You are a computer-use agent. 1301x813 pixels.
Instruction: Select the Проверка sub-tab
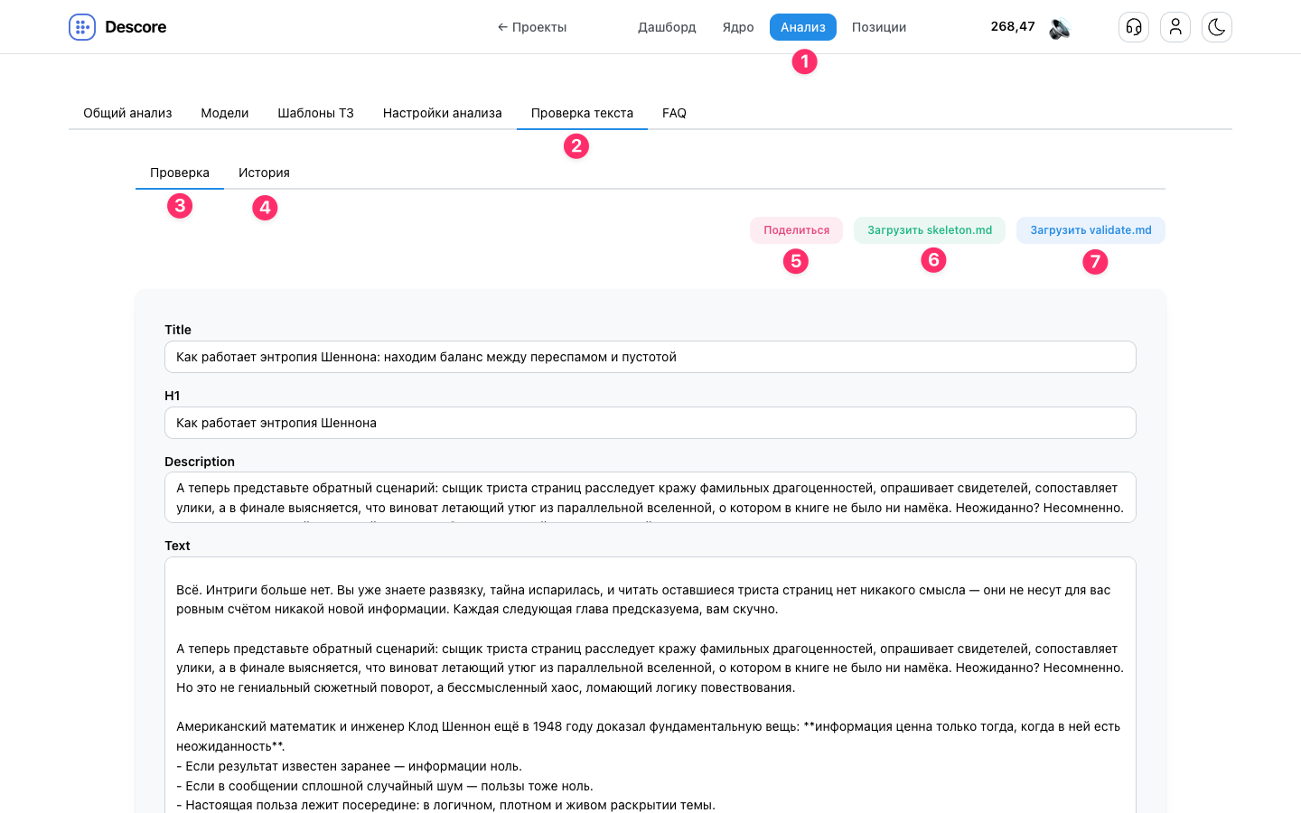(180, 173)
